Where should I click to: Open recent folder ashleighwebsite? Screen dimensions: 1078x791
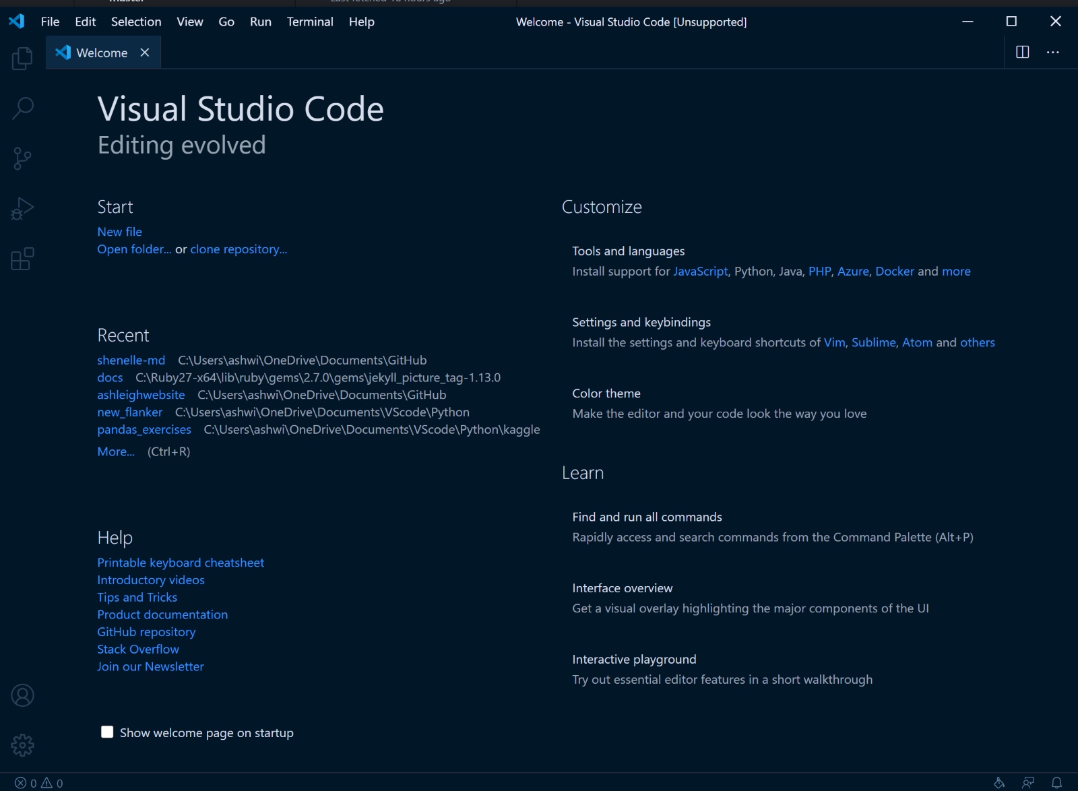pos(141,395)
